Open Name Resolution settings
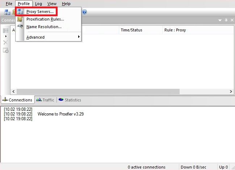The height and width of the screenshot is (170, 235). [x=44, y=27]
